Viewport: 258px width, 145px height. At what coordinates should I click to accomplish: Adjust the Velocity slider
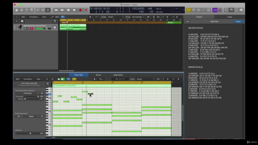click(x=28, y=133)
